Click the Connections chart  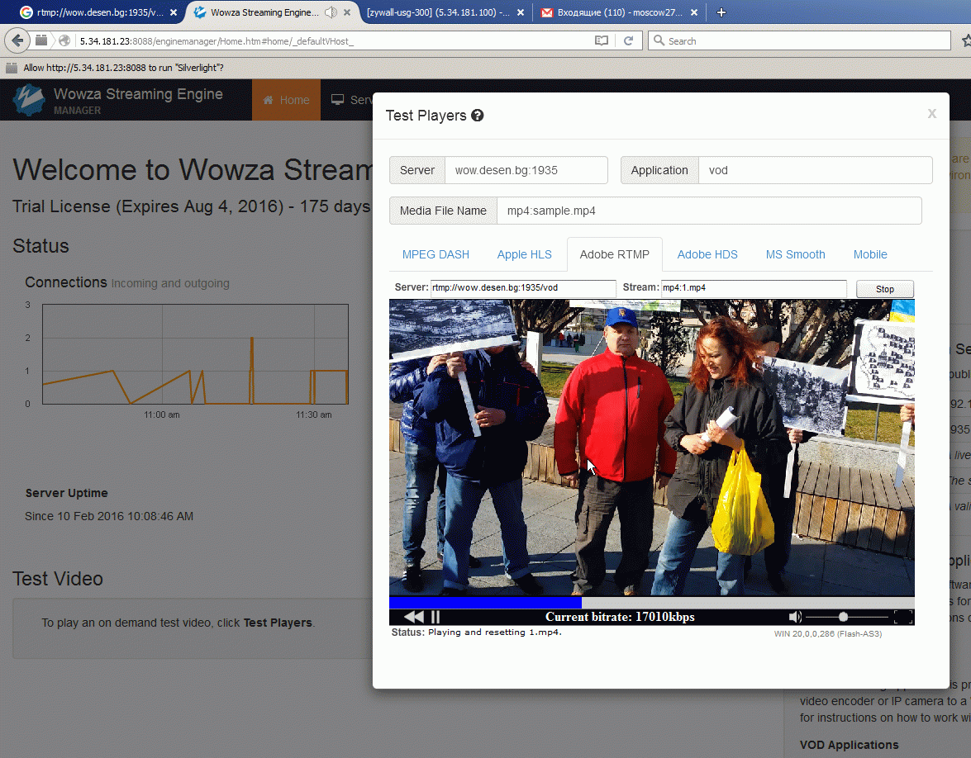(195, 354)
